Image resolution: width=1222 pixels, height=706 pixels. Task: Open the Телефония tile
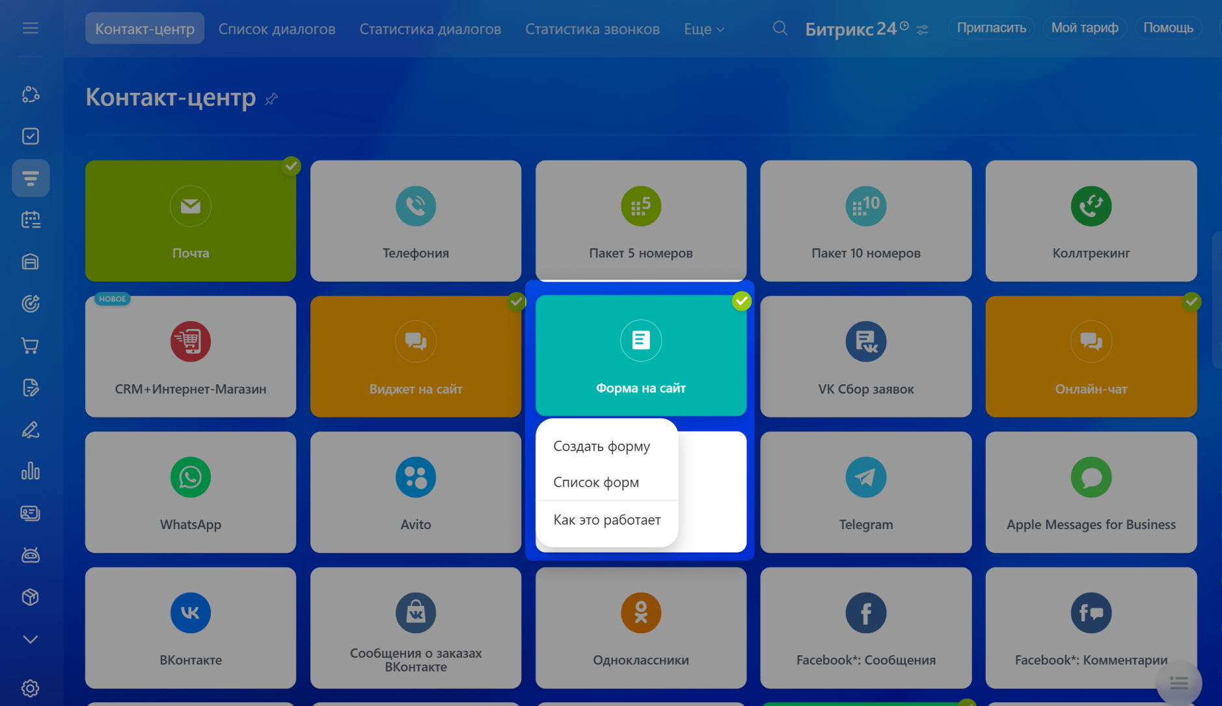[416, 221]
